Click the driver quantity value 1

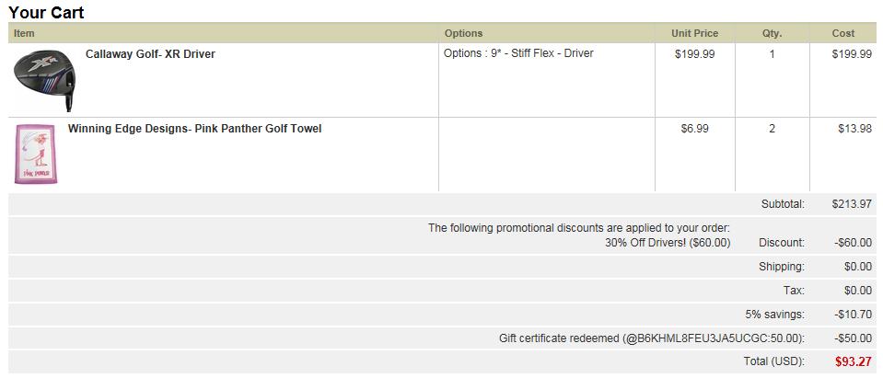tap(772, 54)
